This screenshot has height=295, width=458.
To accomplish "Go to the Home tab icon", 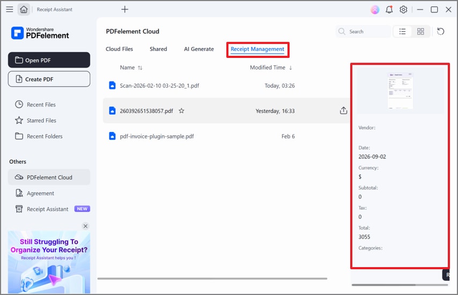I will (x=24, y=9).
